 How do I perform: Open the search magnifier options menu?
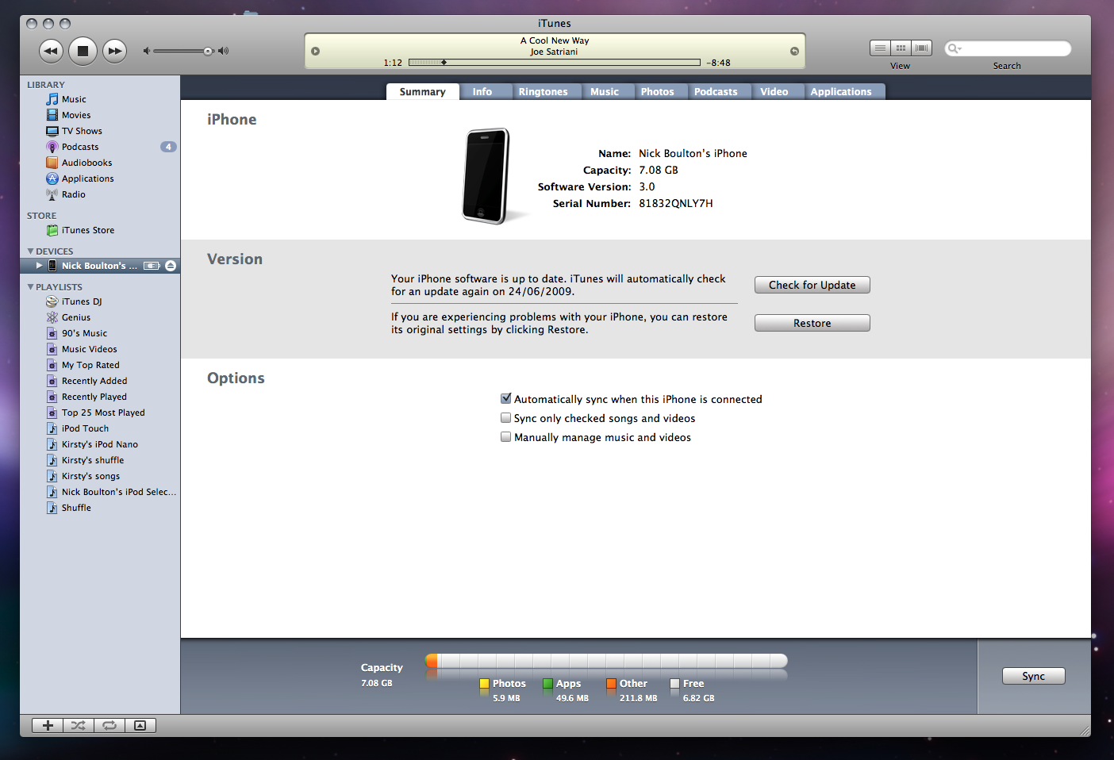tap(954, 48)
